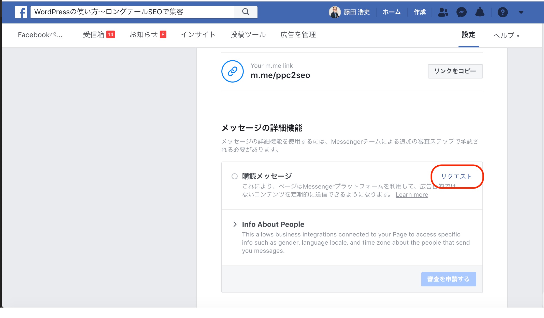544x318 pixels.
Task: Click the 受信箱 badge showing 14
Action: [x=110, y=34]
